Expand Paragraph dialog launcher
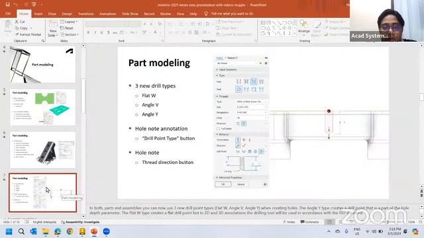 (x=256, y=41)
